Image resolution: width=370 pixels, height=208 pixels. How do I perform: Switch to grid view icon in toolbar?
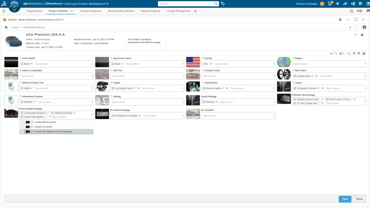click(x=364, y=54)
